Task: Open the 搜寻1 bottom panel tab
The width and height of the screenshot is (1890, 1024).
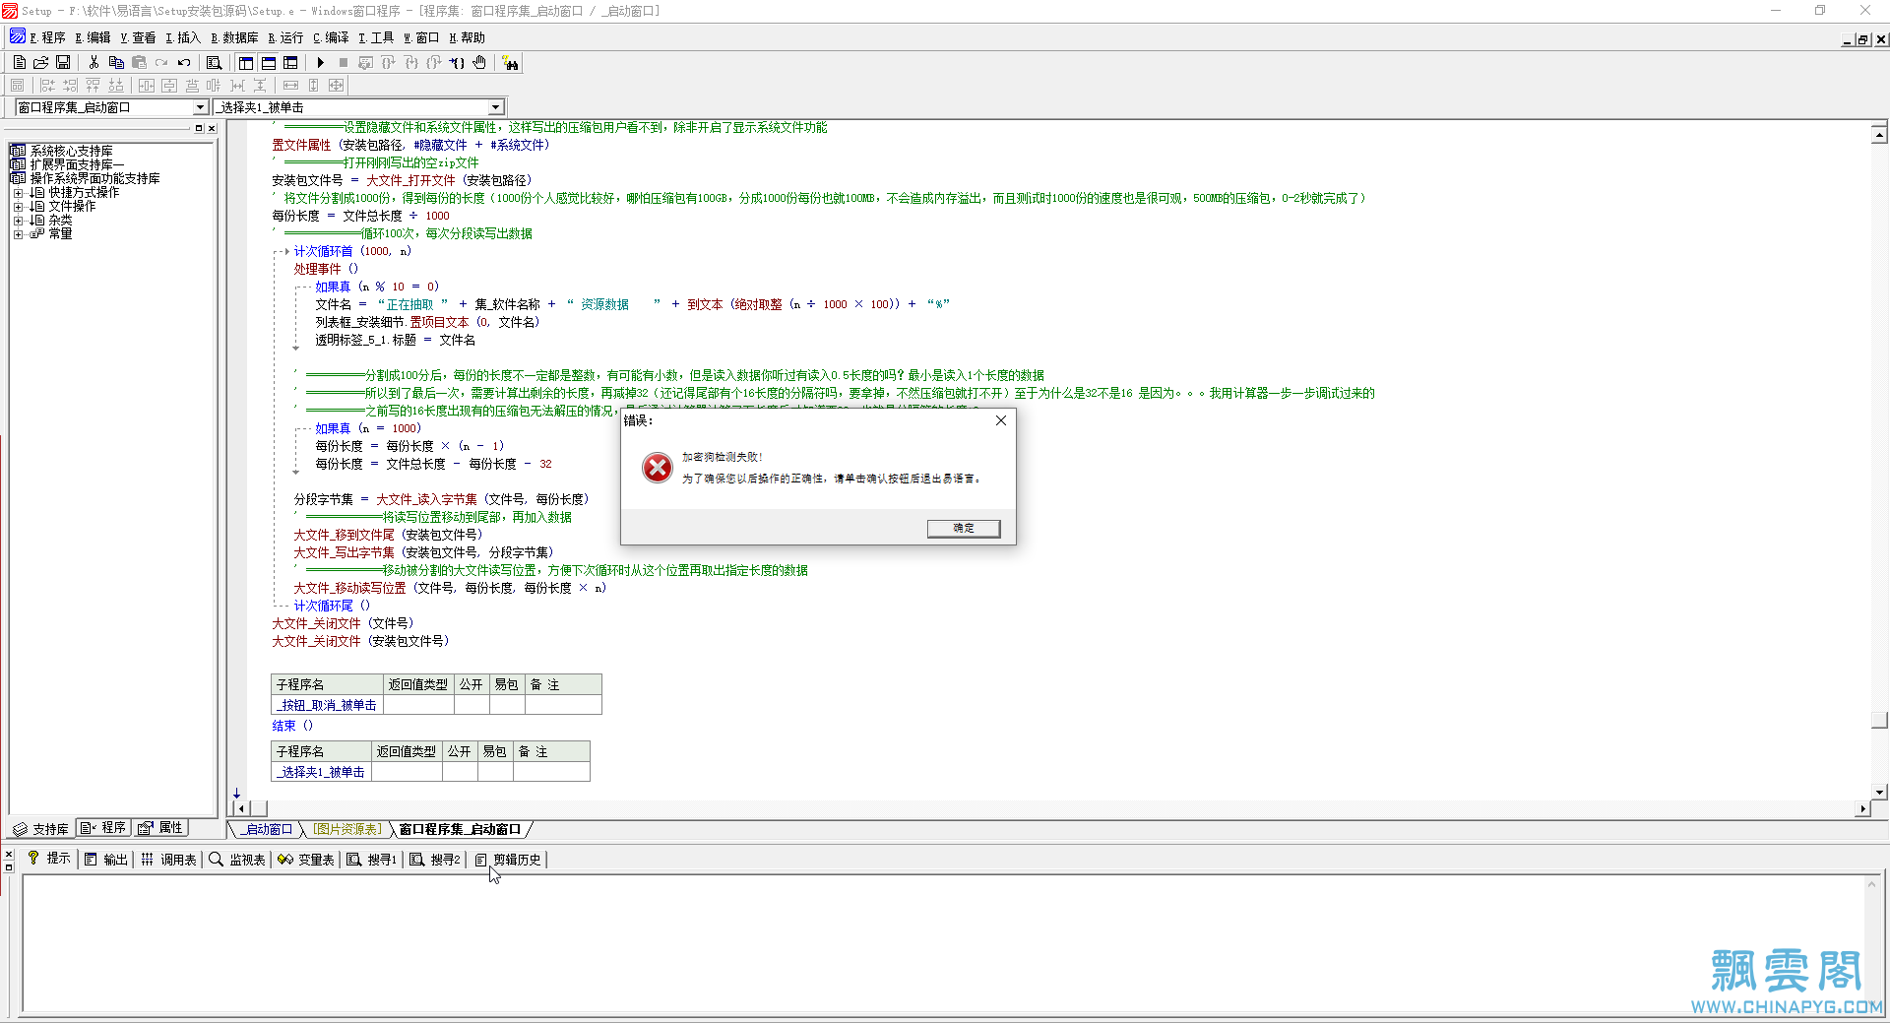Action: click(371, 860)
